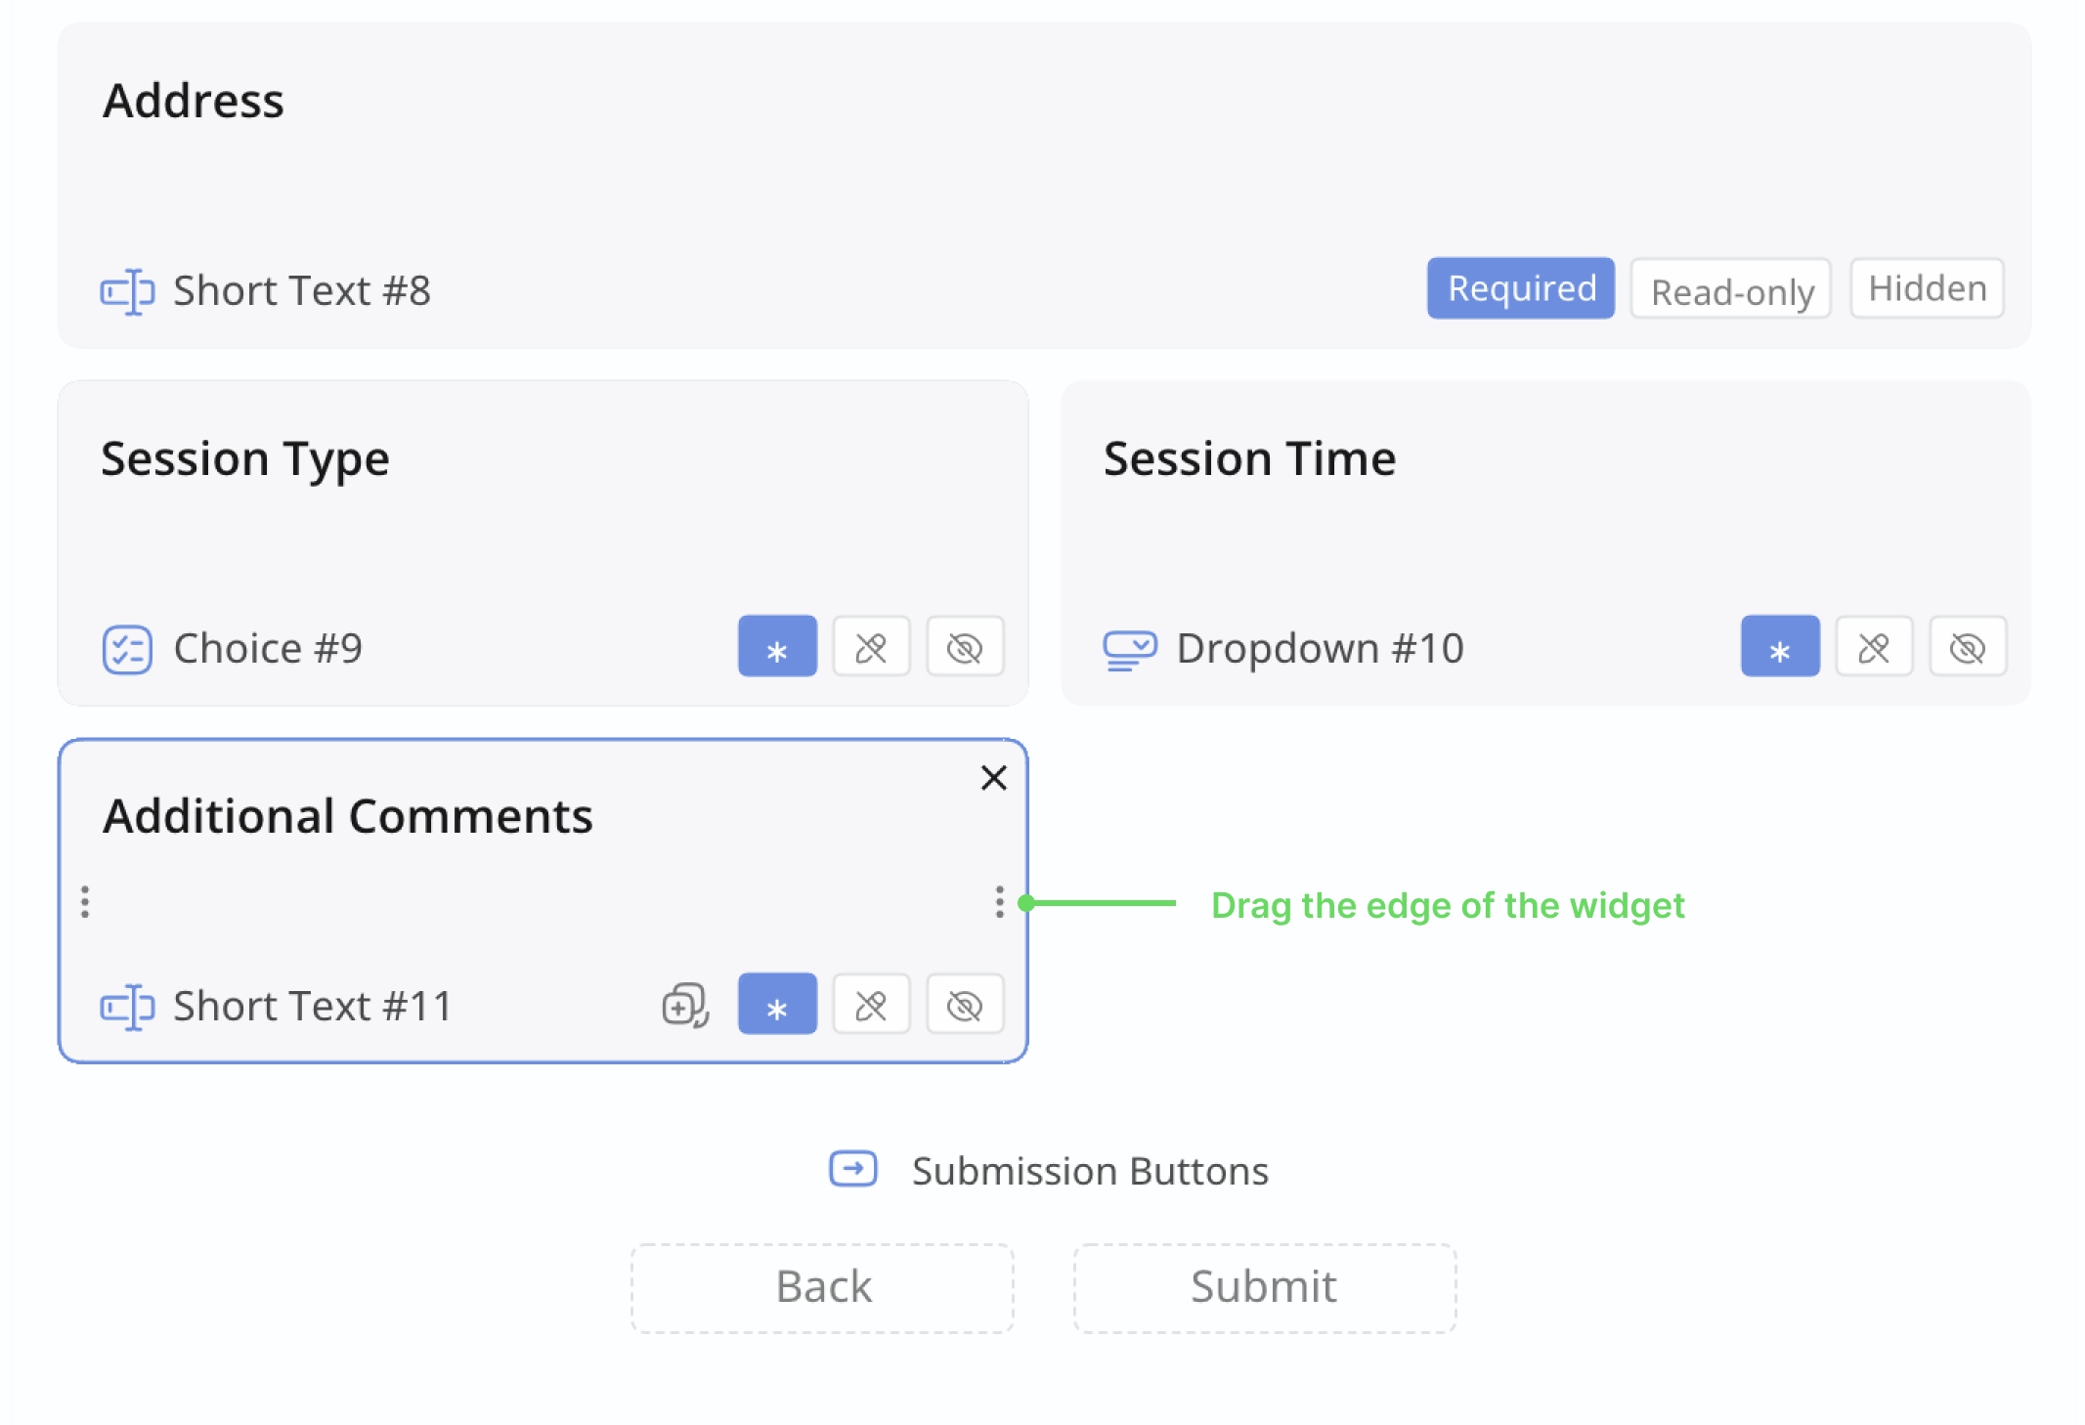
Task: Click the duplicate widget icon on Additional Comments
Action: tap(685, 1005)
